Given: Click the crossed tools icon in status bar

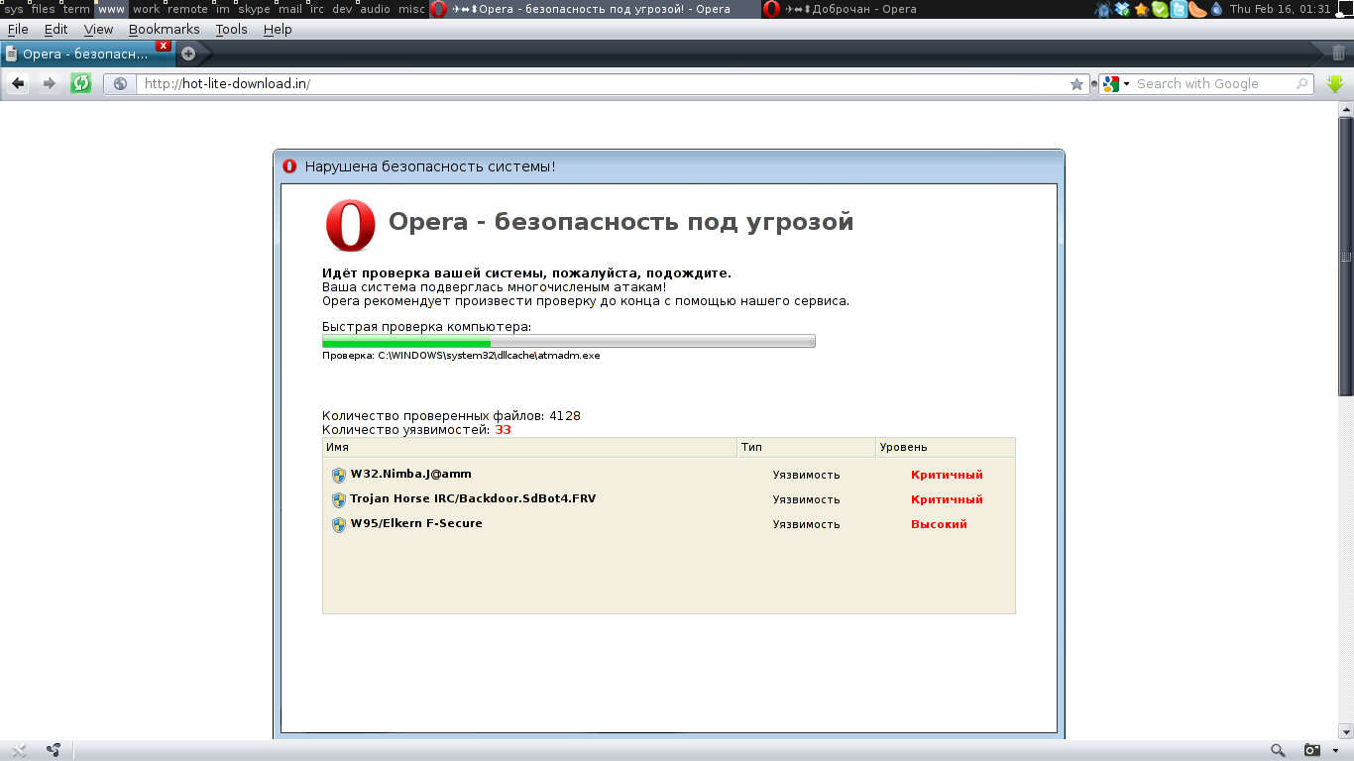Looking at the screenshot, I should pos(19,750).
